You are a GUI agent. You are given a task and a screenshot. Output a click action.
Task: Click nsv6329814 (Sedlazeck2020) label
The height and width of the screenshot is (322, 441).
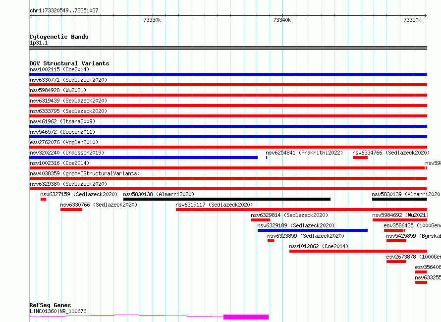pos(289,215)
